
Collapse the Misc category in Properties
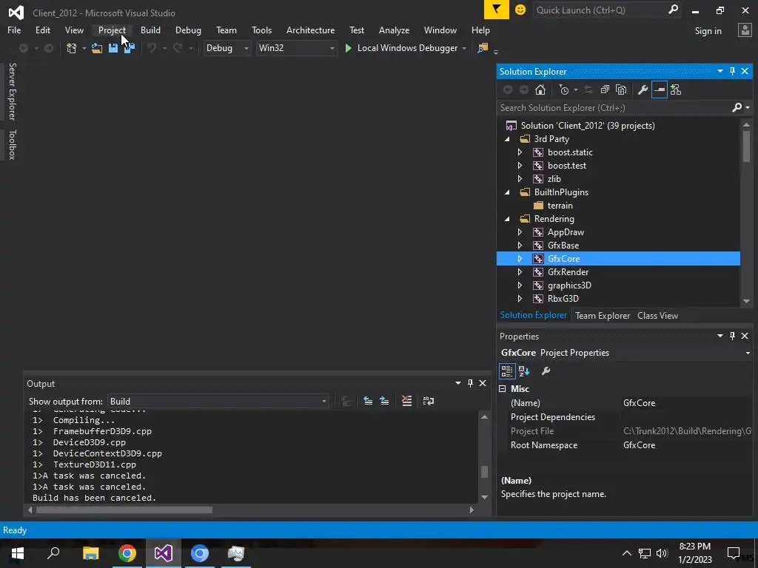pyautogui.click(x=503, y=389)
